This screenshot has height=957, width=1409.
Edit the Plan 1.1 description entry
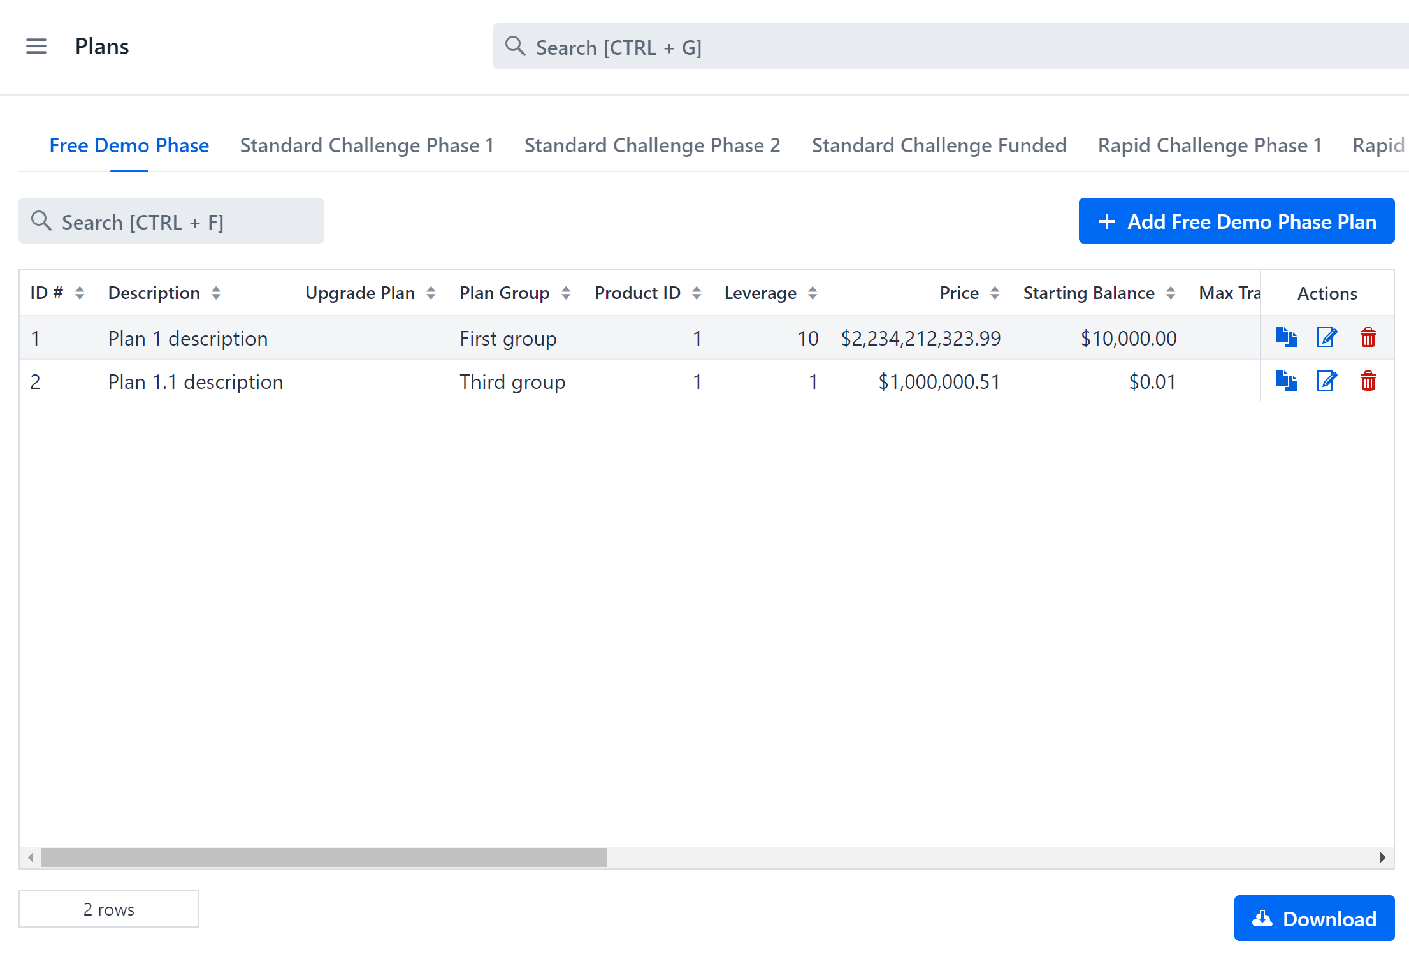[x=1326, y=381]
